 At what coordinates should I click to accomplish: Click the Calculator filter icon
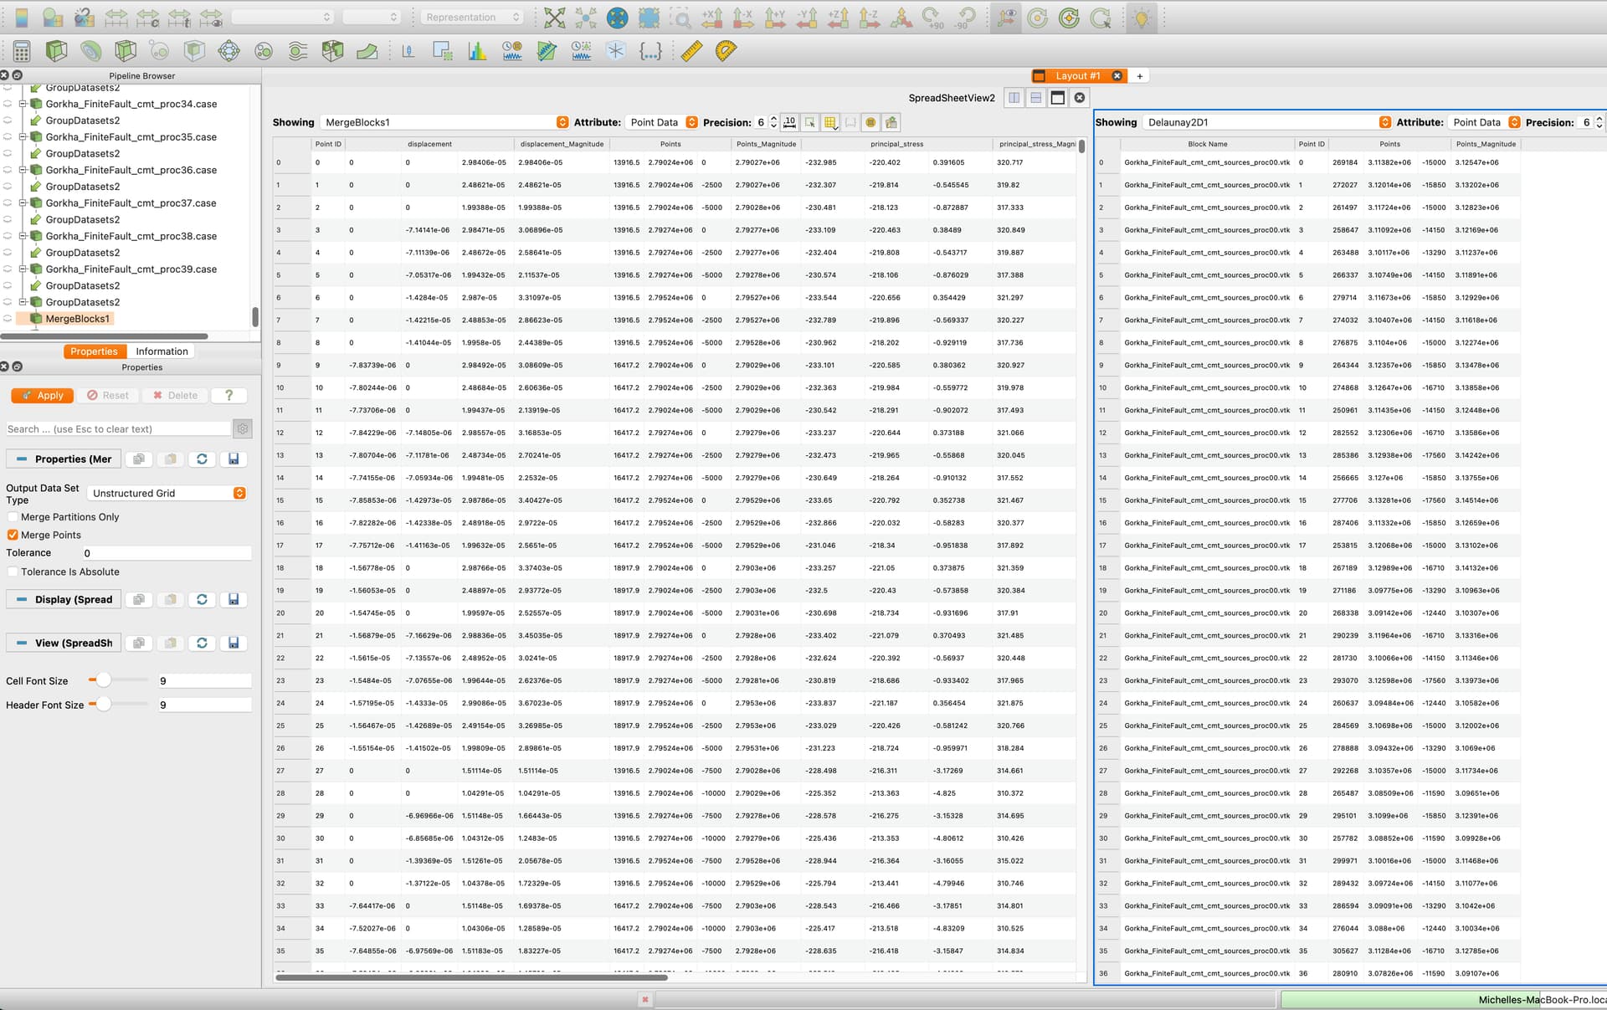tap(22, 51)
